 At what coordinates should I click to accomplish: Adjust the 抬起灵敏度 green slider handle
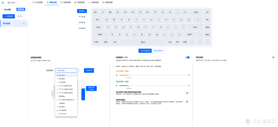[x=129, y=85]
